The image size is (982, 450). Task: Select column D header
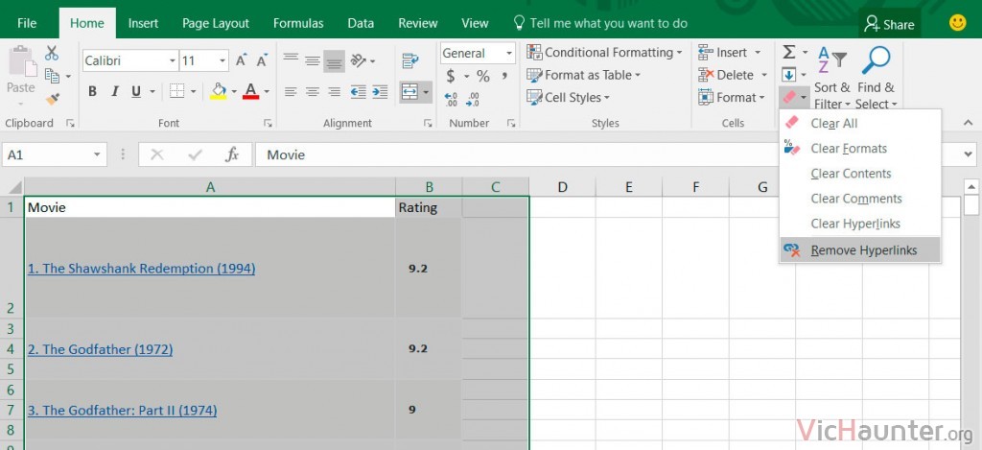(x=562, y=187)
